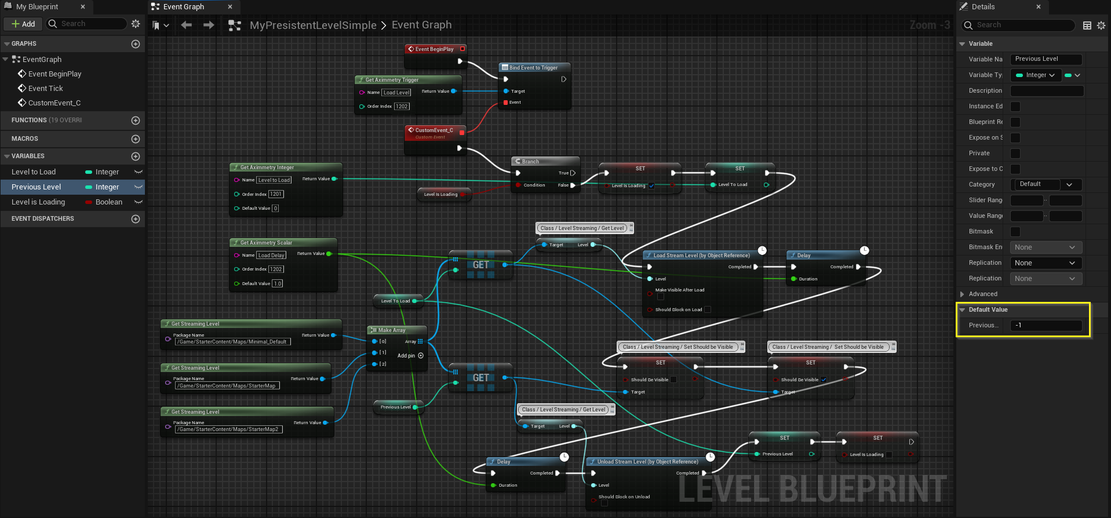This screenshot has height=518, width=1111.
Task: Select Event BeginPlay in graph list
Action: pyautogui.click(x=54, y=74)
